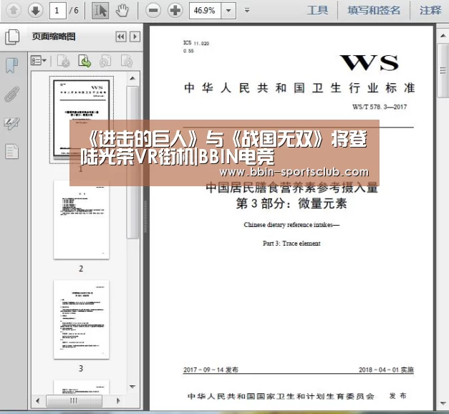Click the delete pages icon
449x414 pixels.
pyautogui.click(x=64, y=61)
